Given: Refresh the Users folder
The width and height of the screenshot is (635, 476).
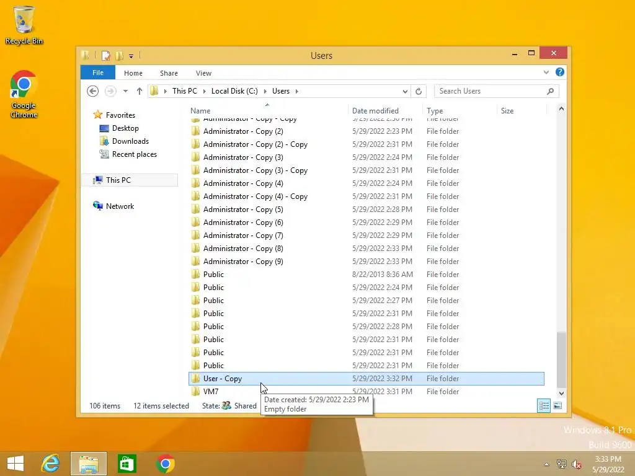Looking at the screenshot, I should [419, 92].
